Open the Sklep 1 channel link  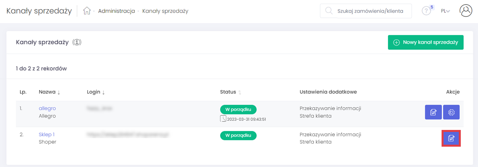pyautogui.click(x=46, y=134)
